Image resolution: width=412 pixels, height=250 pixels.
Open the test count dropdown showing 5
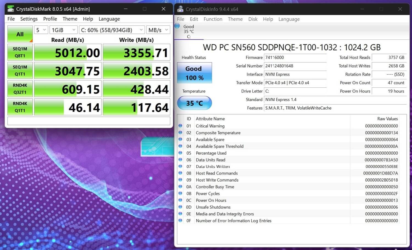(x=41, y=30)
